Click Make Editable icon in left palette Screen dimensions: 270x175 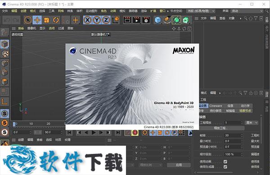pos(4,32)
